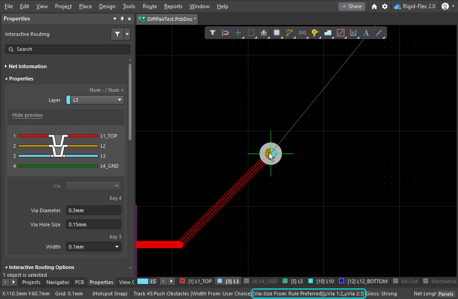Click the place text string tool
The image size is (458, 299).
(366, 33)
